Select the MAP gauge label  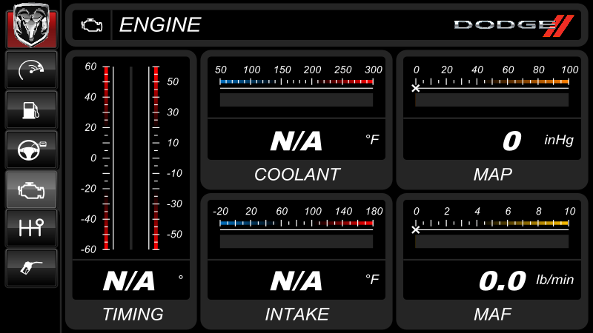pyautogui.click(x=492, y=175)
